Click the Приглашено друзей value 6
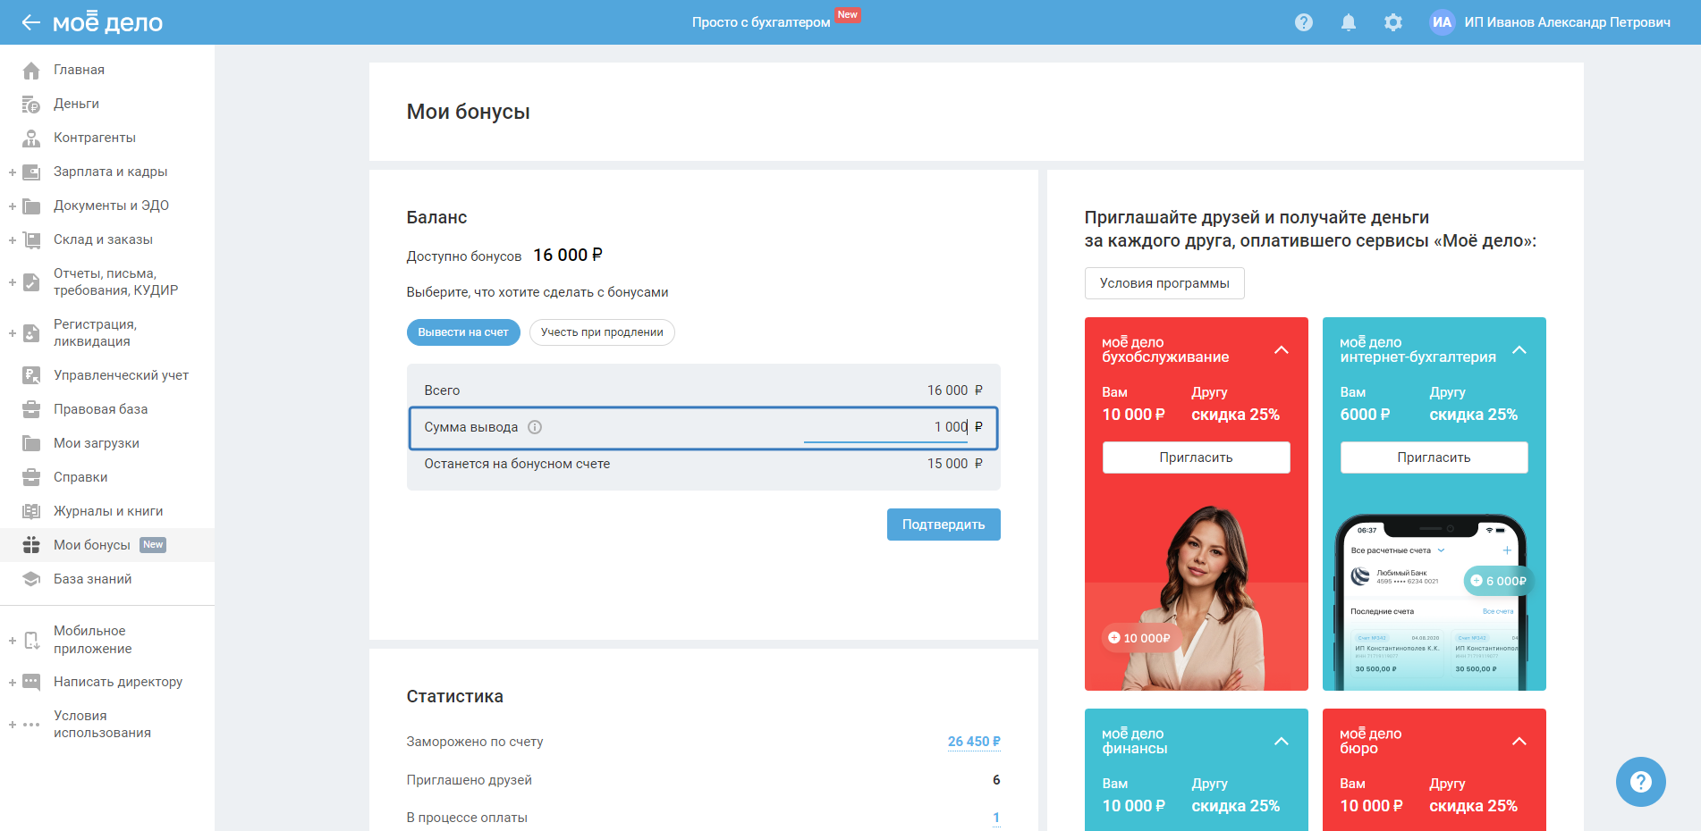The image size is (1701, 831). coord(996,780)
